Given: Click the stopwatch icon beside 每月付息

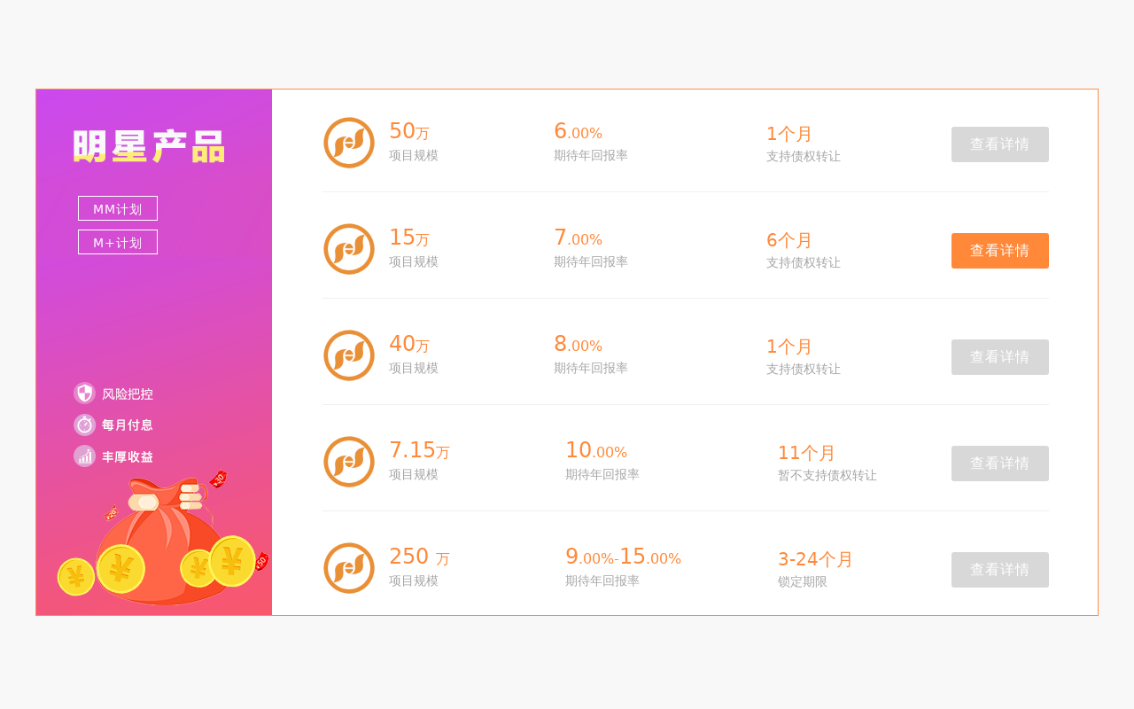Looking at the screenshot, I should [84, 425].
